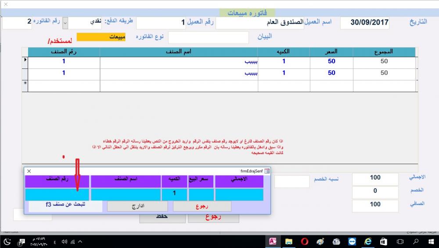
Task: Click the رقم الصنف cell in new empty row
Action: (x=64, y=86)
